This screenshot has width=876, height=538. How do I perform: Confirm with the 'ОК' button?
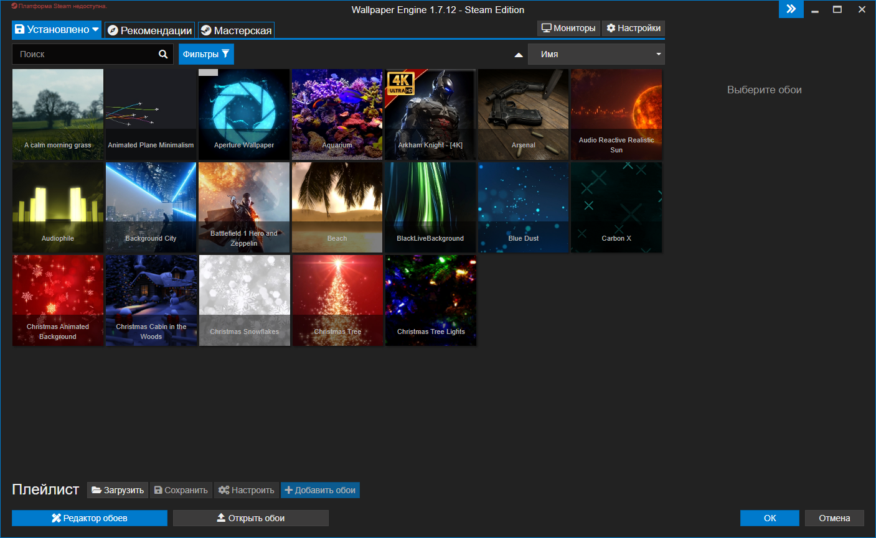(770, 518)
